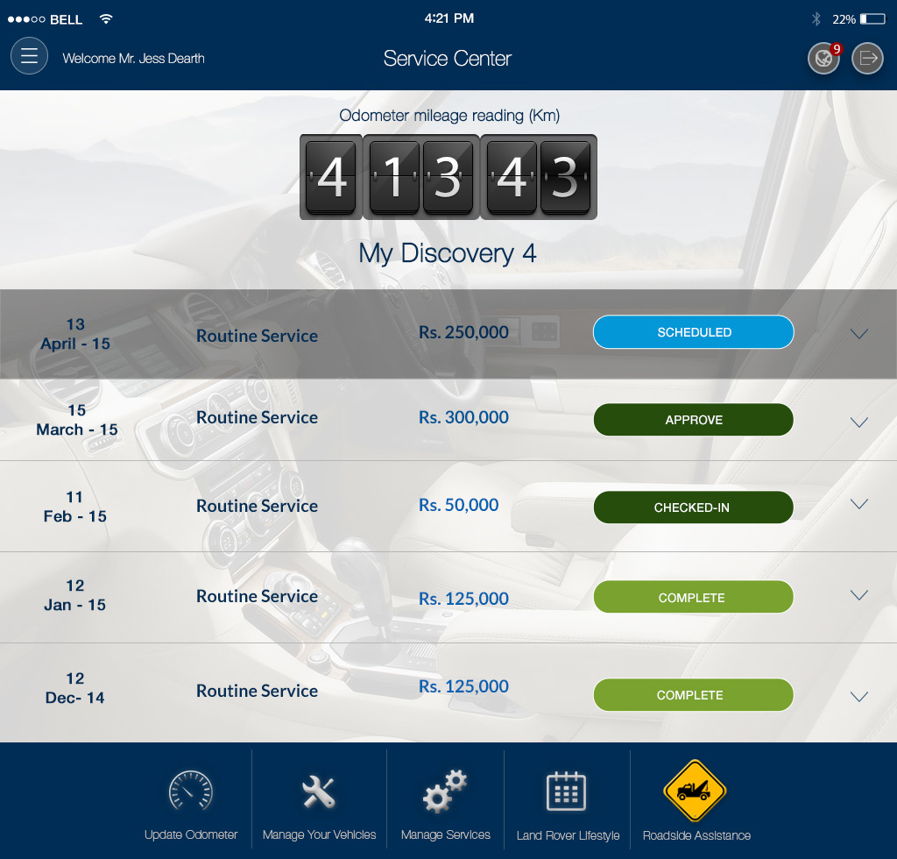Expand the 15 March - 15 service row
The height and width of the screenshot is (859, 897).
(x=859, y=422)
